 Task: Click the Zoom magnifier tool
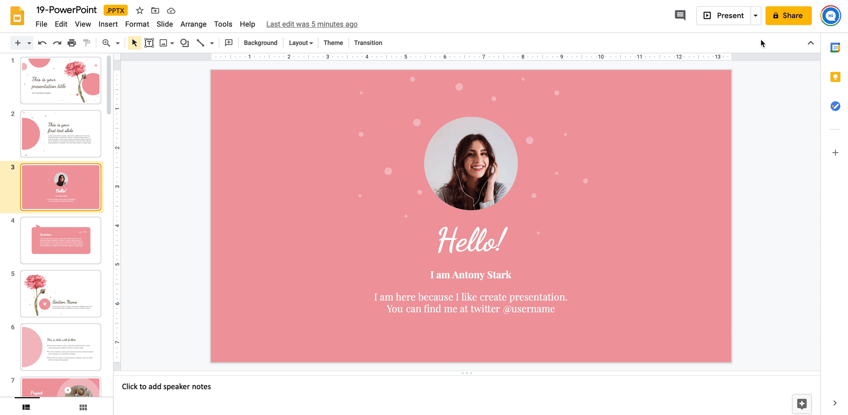click(106, 43)
